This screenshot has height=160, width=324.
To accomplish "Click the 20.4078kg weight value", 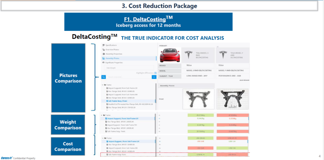I will coord(232,131).
